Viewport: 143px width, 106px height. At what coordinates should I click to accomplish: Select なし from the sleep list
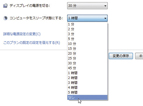87,97
